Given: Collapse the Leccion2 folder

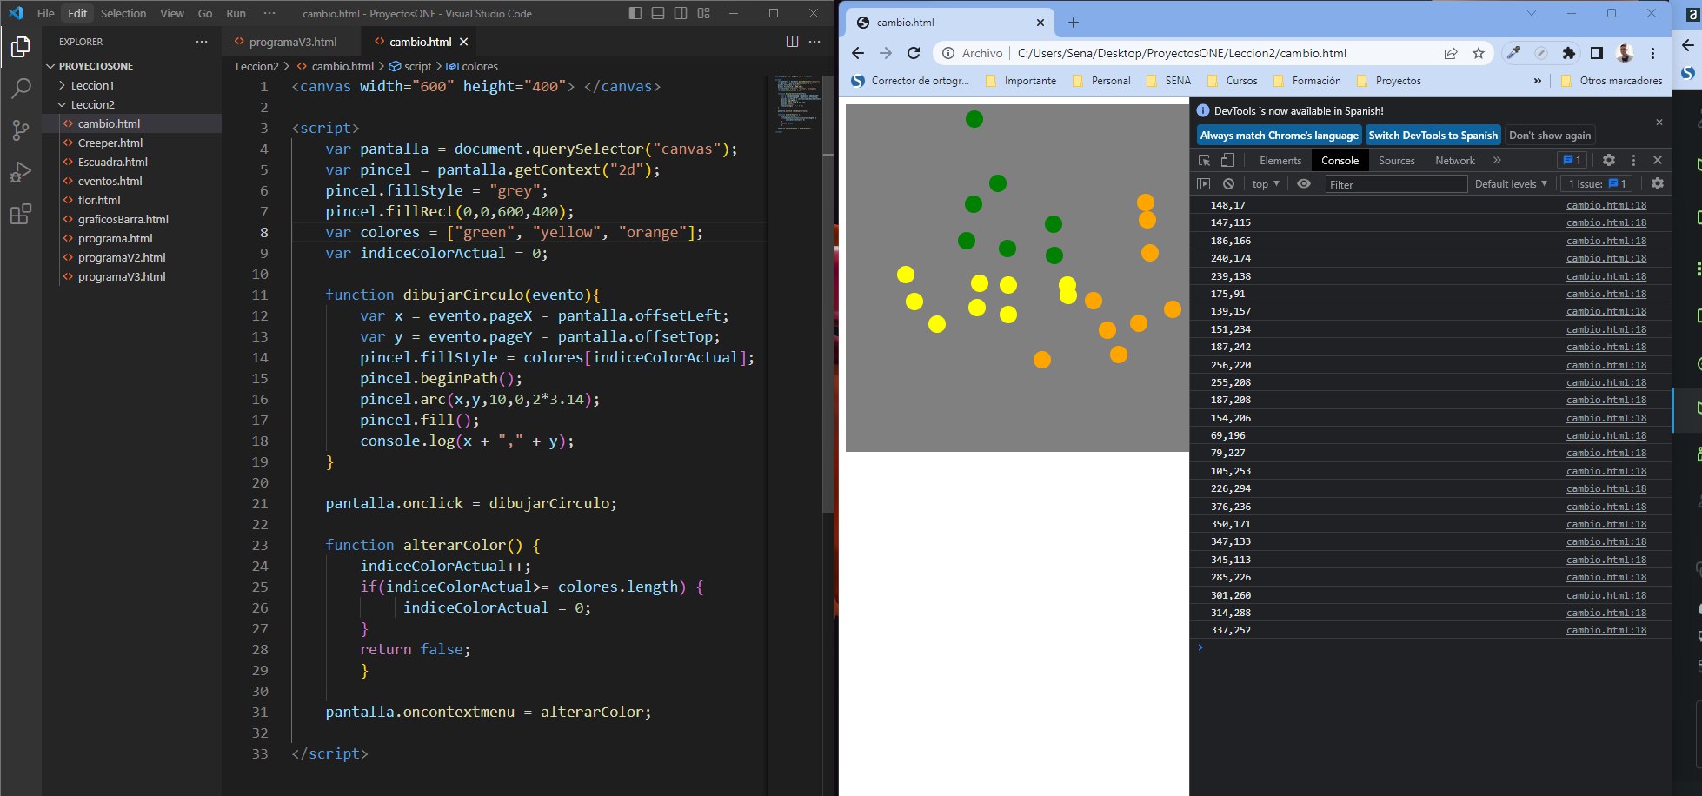Looking at the screenshot, I should tap(92, 104).
